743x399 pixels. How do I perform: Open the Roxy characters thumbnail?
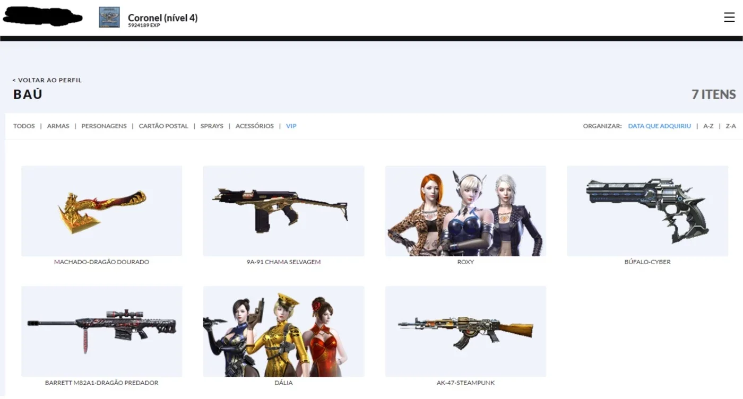[x=465, y=211]
